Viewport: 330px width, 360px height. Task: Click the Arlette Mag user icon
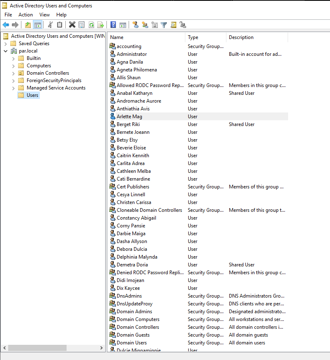[113, 116]
